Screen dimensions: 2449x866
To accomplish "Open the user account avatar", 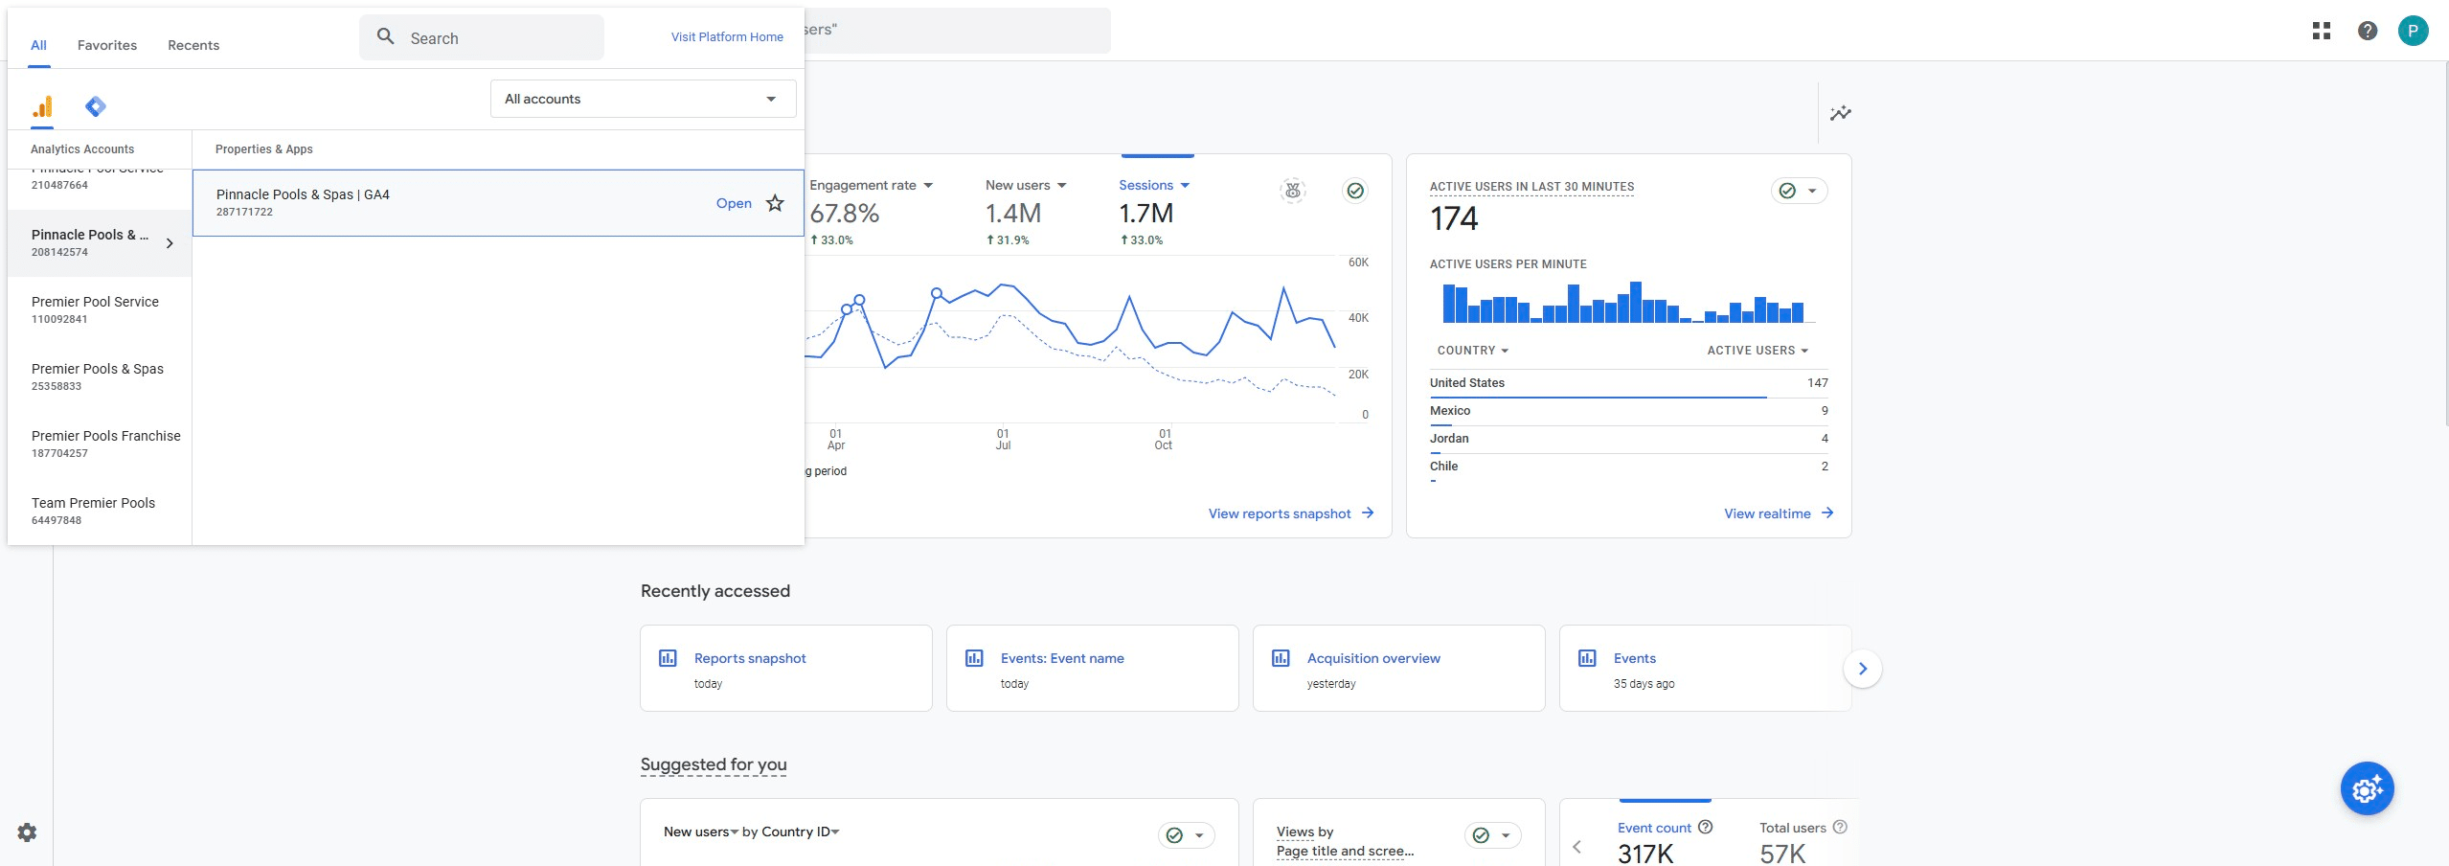I will point(2413,31).
